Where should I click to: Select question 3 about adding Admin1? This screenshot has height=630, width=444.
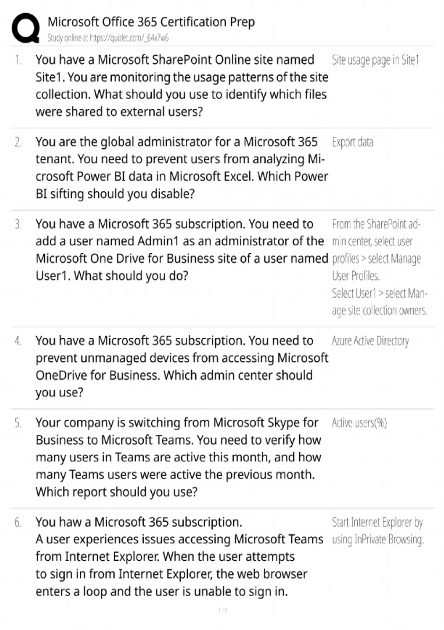point(181,250)
